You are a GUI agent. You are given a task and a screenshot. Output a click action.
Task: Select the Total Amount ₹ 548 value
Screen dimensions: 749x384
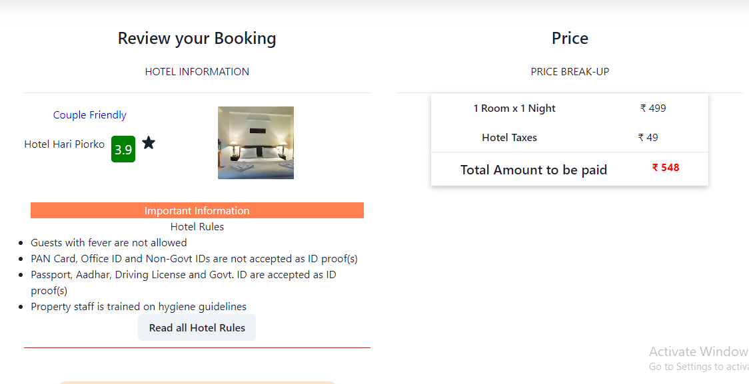click(664, 168)
